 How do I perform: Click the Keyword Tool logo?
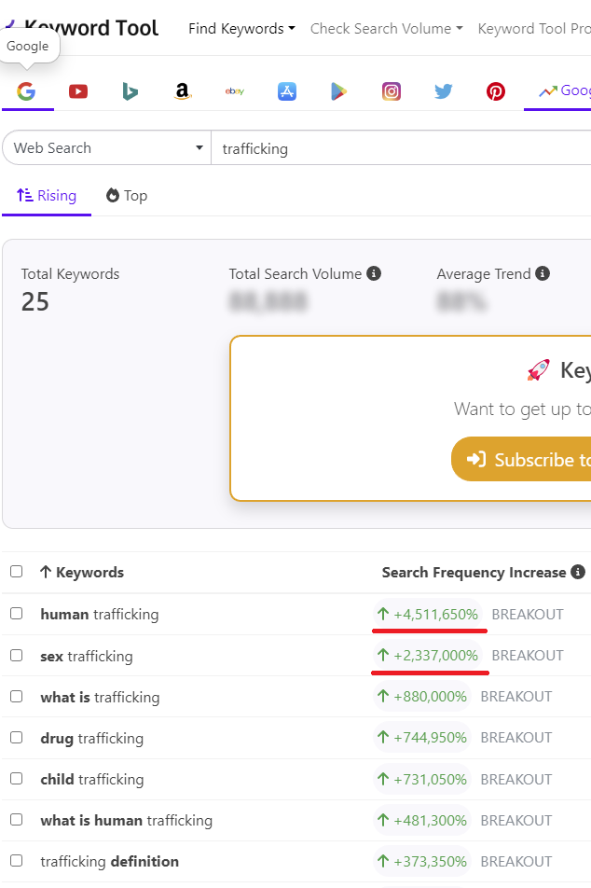point(82,28)
